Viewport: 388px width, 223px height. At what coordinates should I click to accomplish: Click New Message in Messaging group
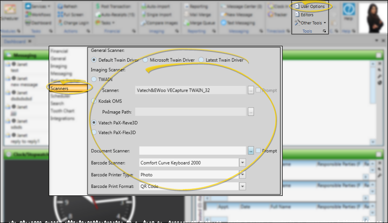[236, 14]
